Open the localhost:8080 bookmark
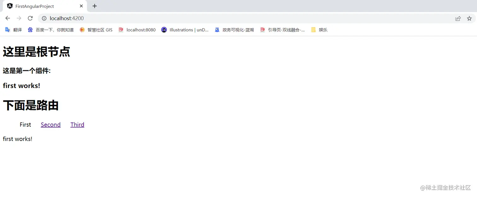 pos(137,30)
